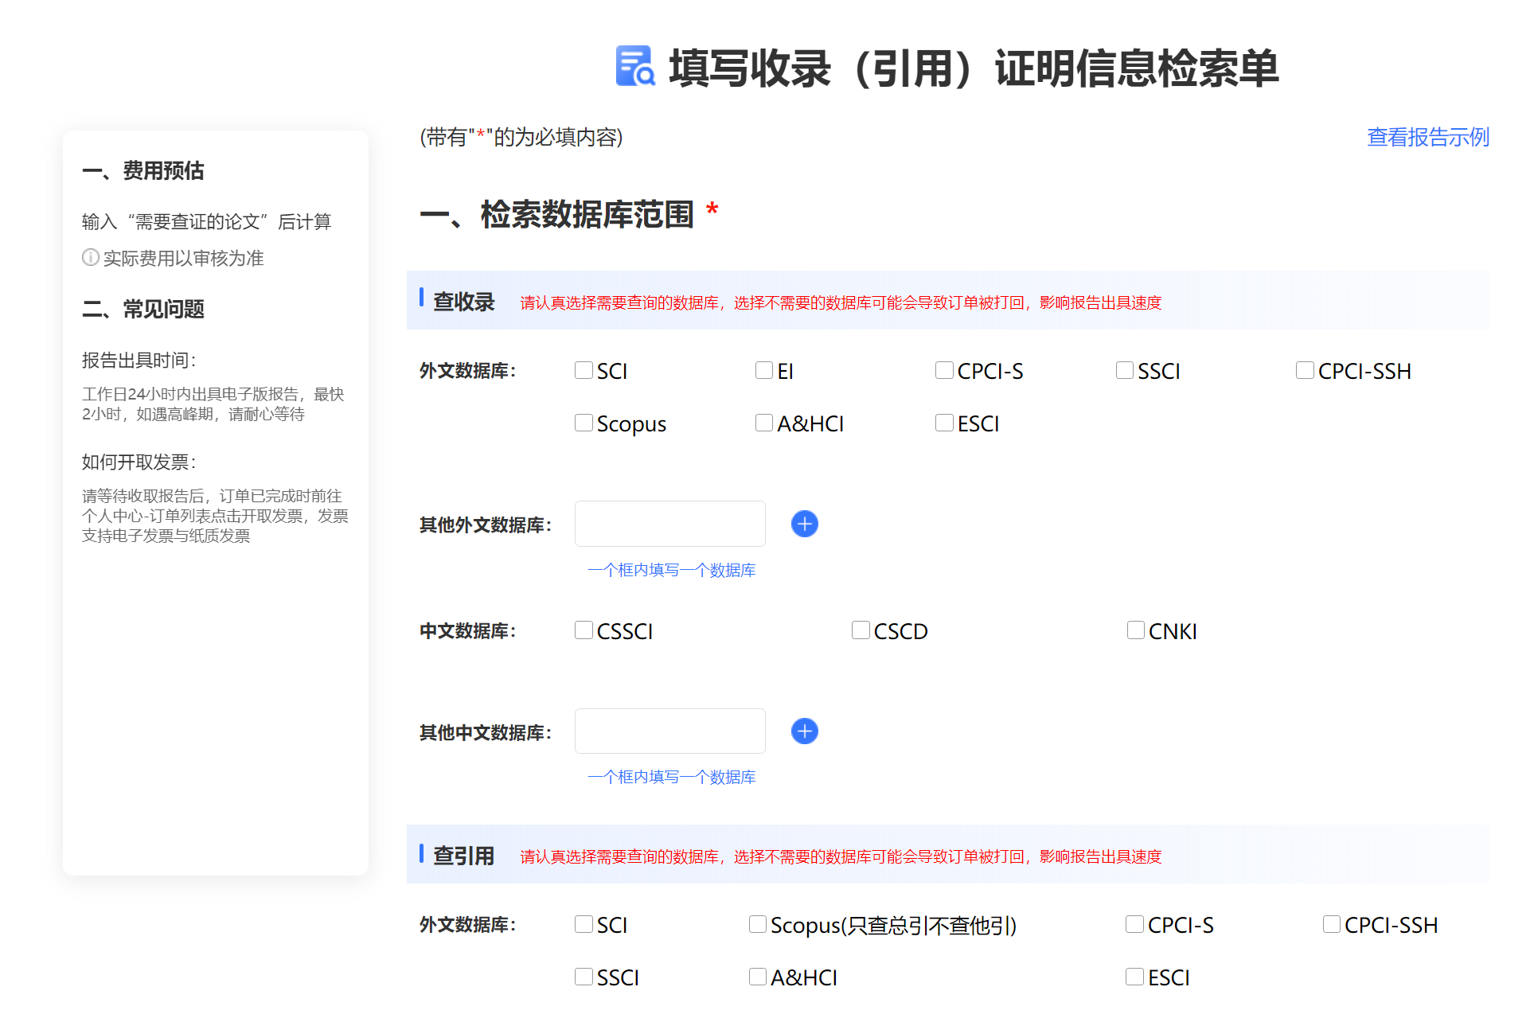Image resolution: width=1534 pixels, height=1018 pixels.
Task: Focus the 其他中文数据库 input field
Action: pos(669,731)
